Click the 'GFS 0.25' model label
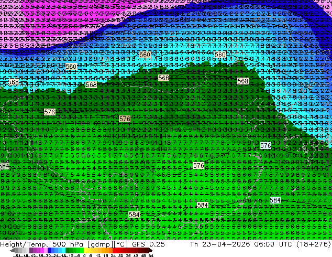Viewport: 332px width, 257px height. 148,244
